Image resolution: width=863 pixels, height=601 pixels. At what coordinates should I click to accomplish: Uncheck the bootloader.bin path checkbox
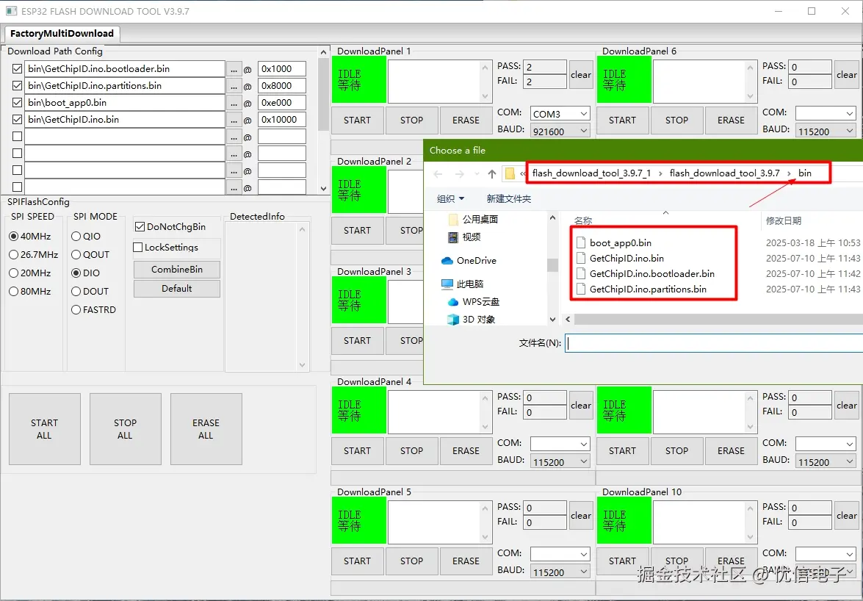tap(17, 69)
